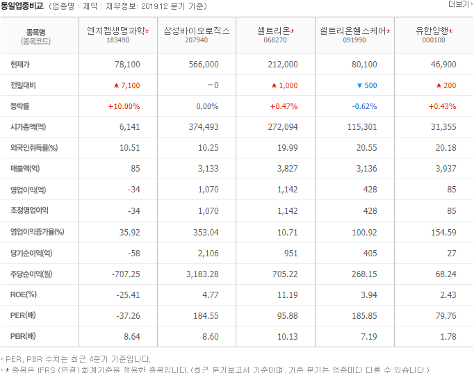This screenshot has width=474, height=373.
Task: Click market cap value 374,493
Action: click(x=204, y=127)
